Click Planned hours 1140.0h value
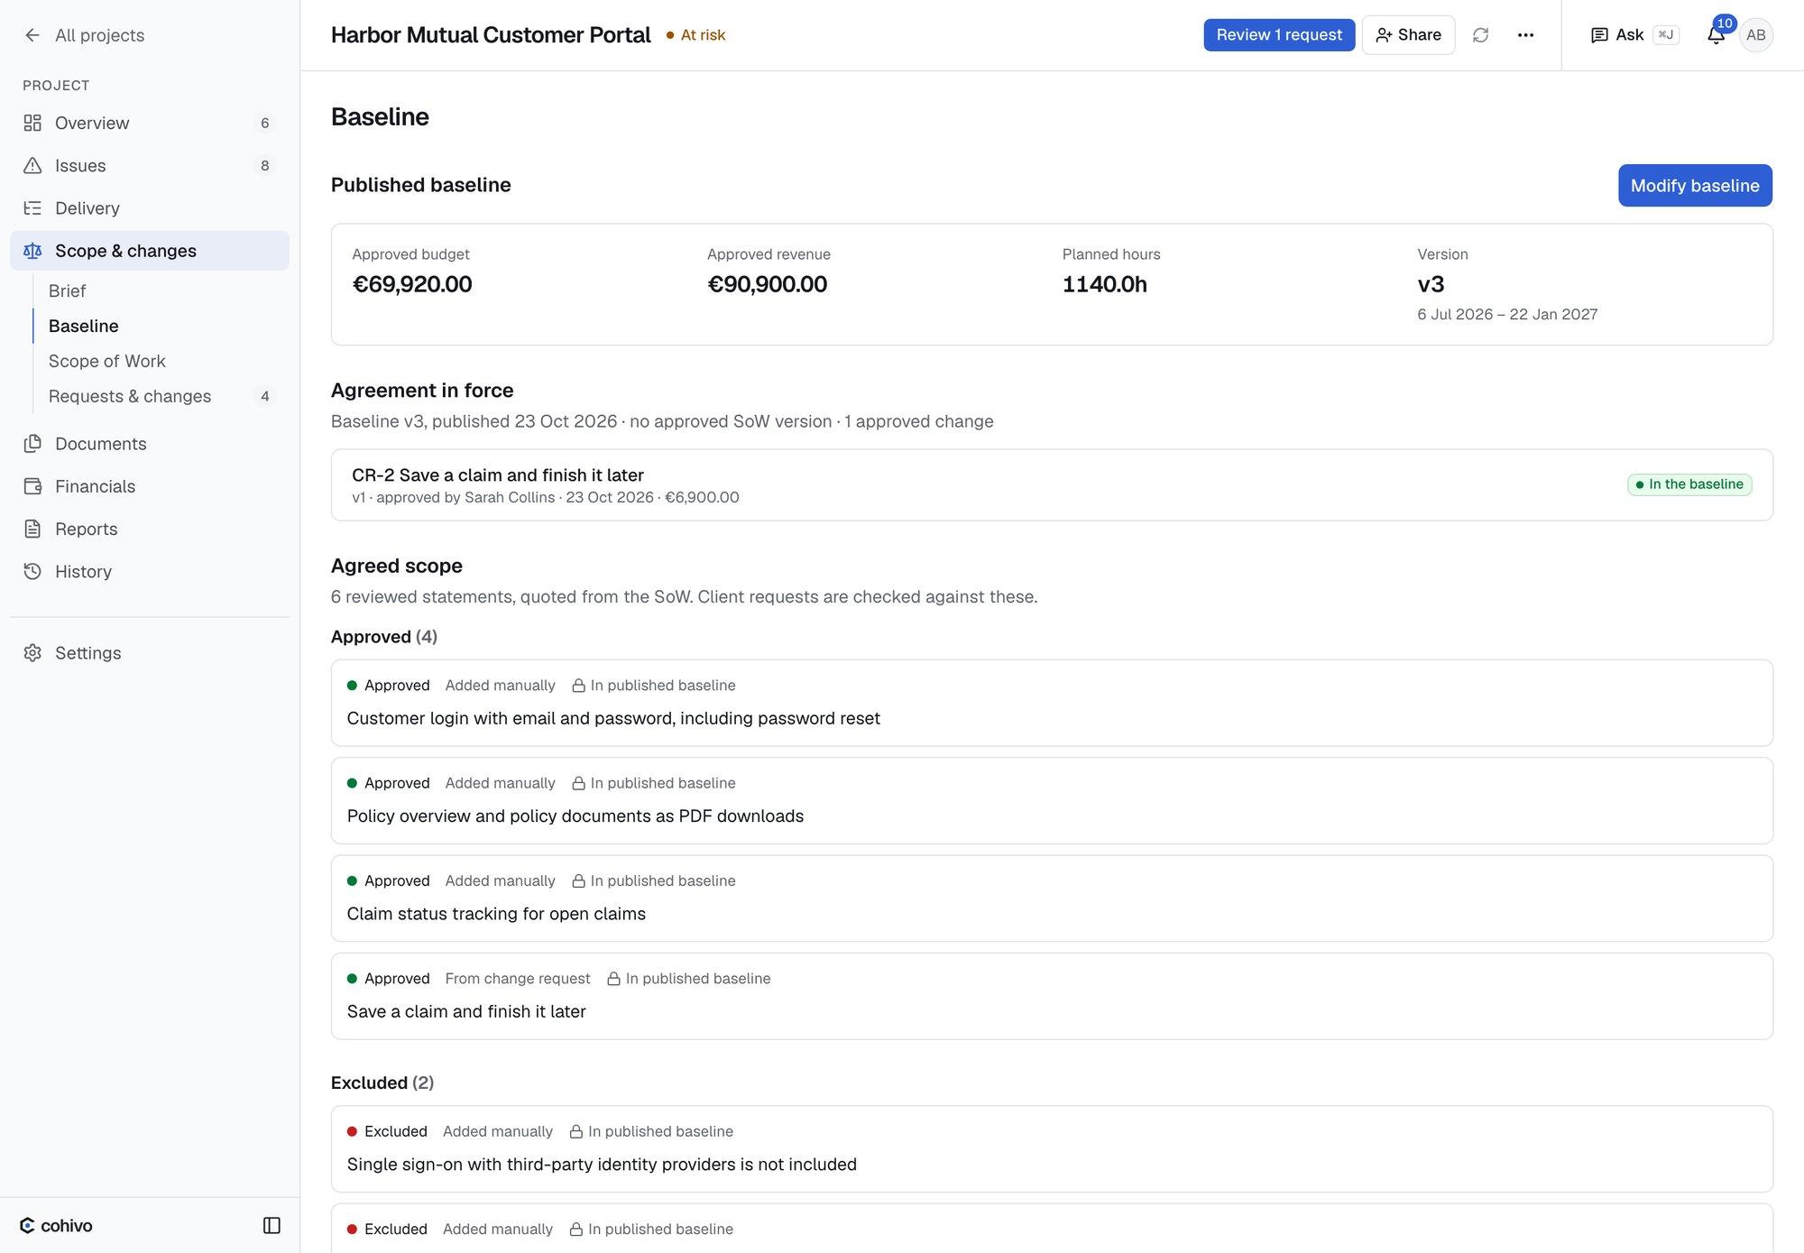The width and height of the screenshot is (1804, 1253). coord(1104,284)
